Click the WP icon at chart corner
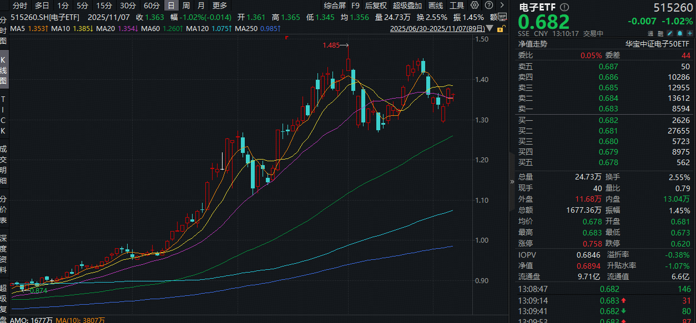Screen dimensions: 696x323 (502, 17)
